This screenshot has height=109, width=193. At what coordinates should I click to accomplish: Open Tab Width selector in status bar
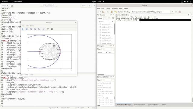coord(65,108)
